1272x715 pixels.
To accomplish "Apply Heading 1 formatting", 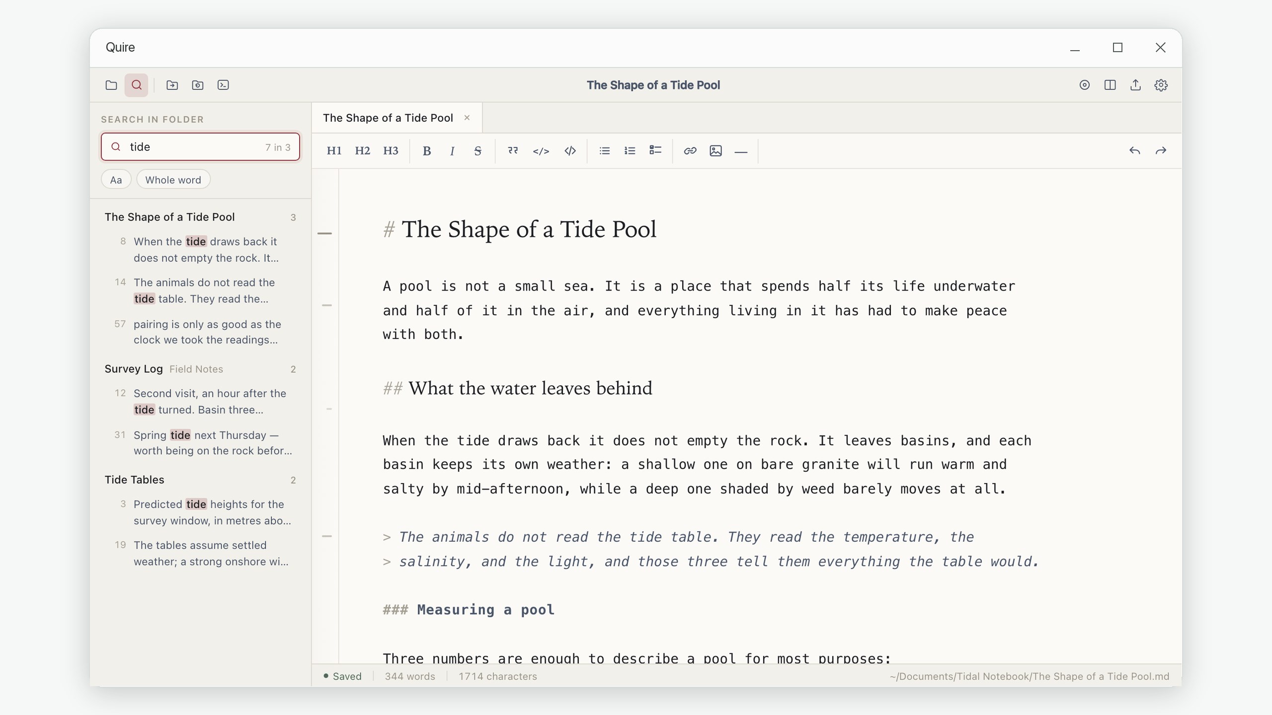I will pos(334,151).
